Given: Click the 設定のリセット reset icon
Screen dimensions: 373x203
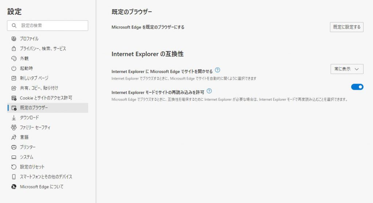Looking at the screenshot, I should pos(14,167).
